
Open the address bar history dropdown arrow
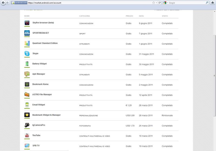(x=157, y=3)
